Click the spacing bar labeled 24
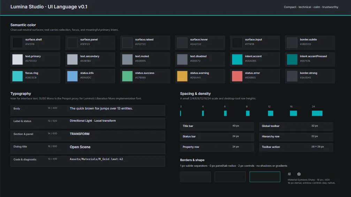Viewport: 351px width, 197px height. (317, 113)
